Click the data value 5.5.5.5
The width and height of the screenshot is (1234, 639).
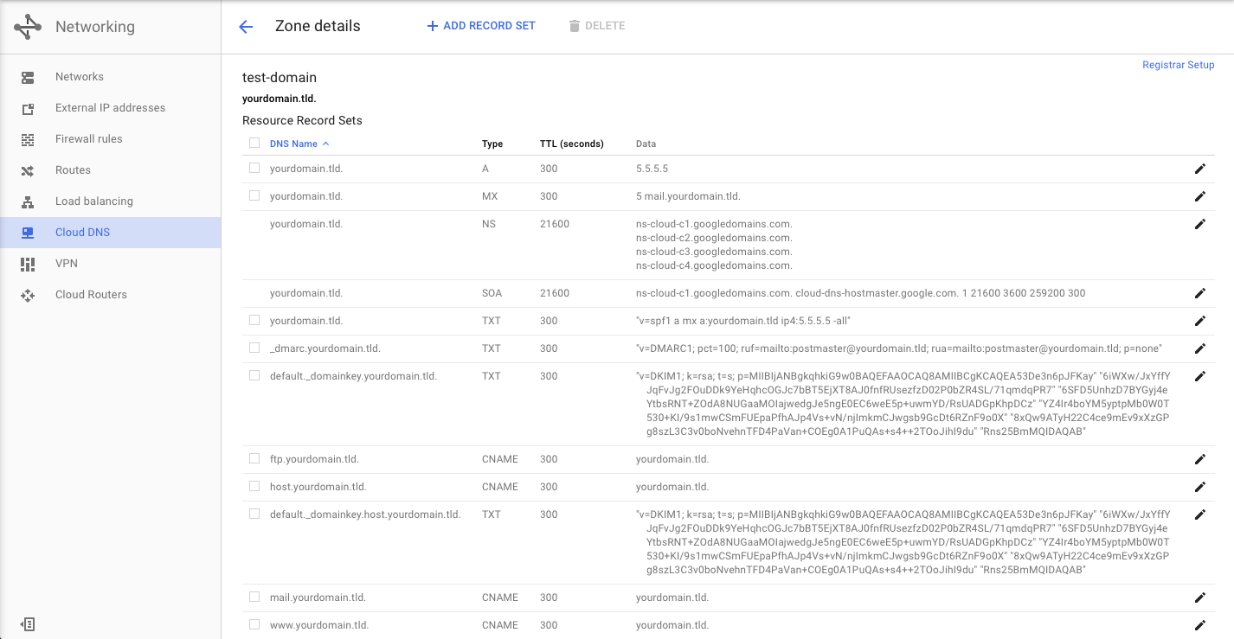pos(652,169)
